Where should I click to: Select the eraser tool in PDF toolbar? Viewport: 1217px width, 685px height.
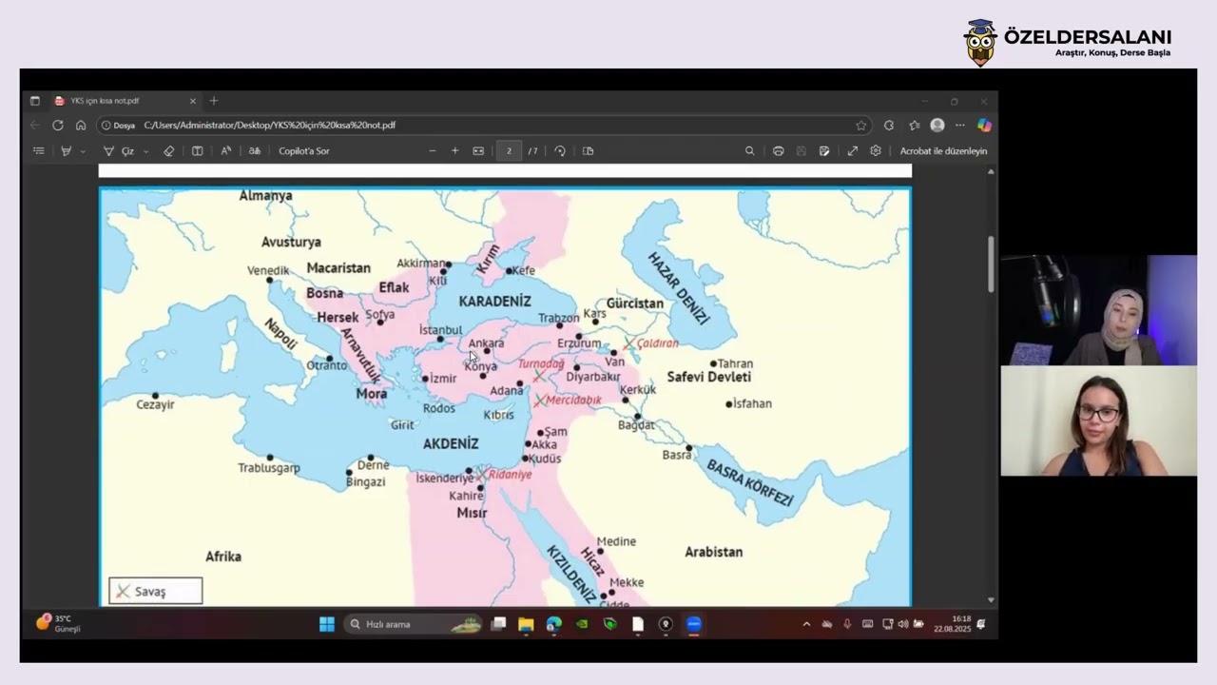168,150
